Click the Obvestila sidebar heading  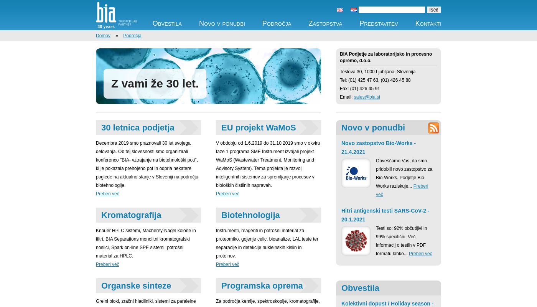click(360, 288)
